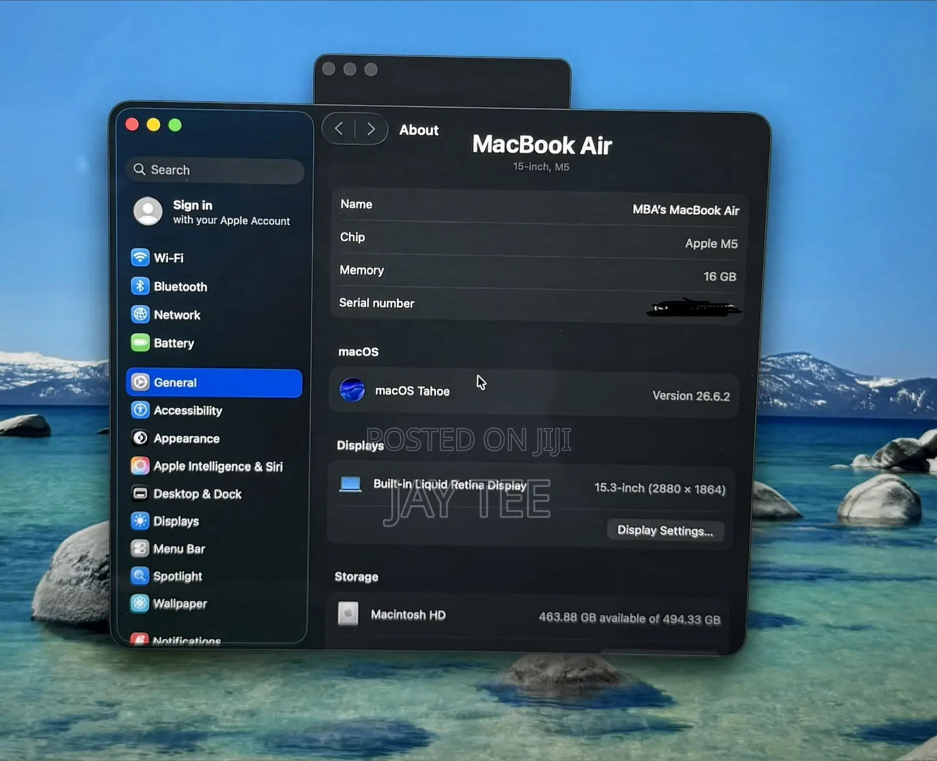Viewport: 937px width, 761px height.
Task: Click the Serial number label
Action: (x=377, y=303)
